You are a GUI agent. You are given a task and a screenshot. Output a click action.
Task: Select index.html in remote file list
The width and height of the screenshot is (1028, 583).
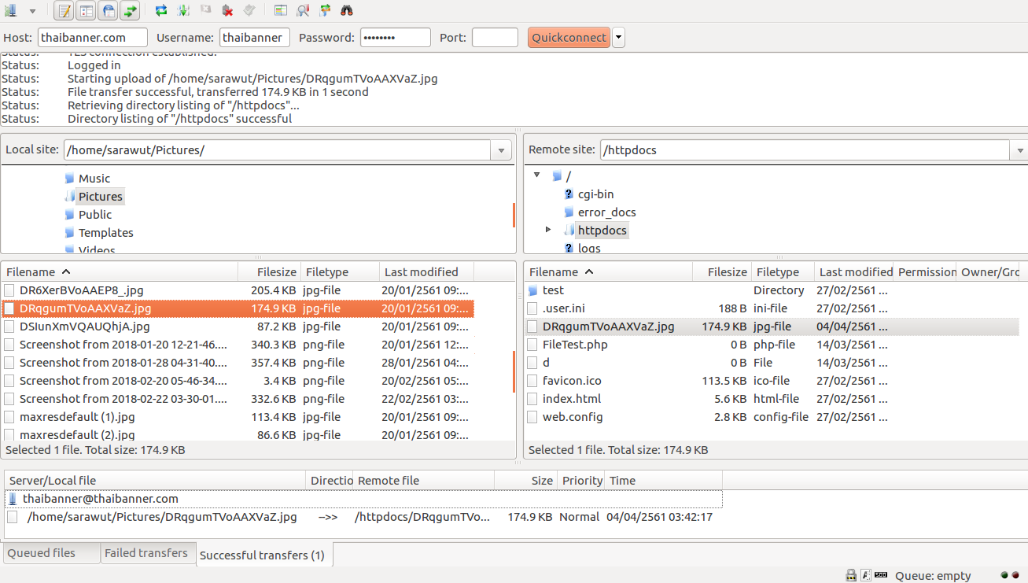click(572, 399)
